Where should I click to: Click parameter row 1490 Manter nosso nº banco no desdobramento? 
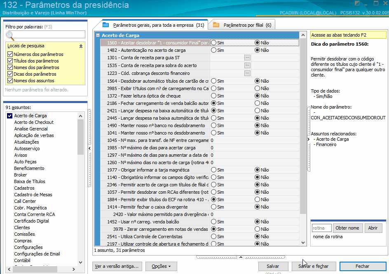click(x=200, y=125)
